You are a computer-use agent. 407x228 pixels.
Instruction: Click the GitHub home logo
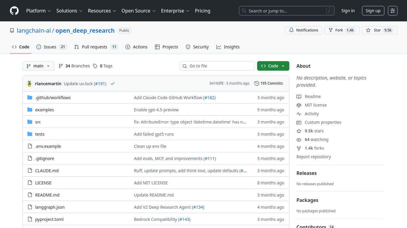click(x=14, y=11)
